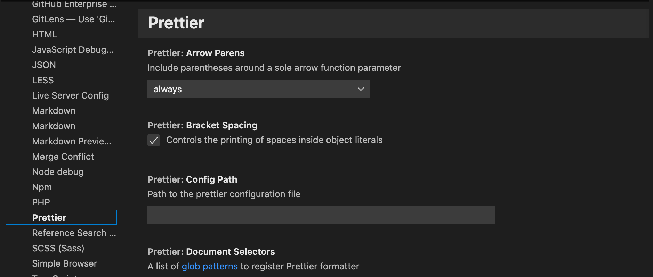Open GitLens settings section
This screenshot has height=277, width=653.
tap(73, 19)
